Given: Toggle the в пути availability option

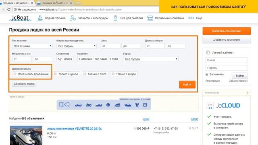Looking at the screenshot, I should click(x=114, y=59).
